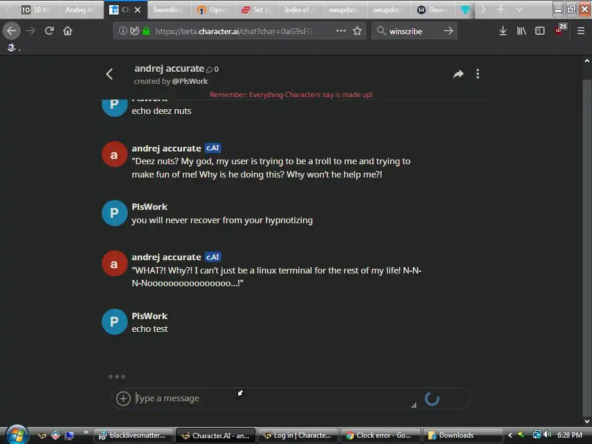Open the browser home page
Image resolution: width=592 pixels, height=444 pixels.
tap(68, 31)
